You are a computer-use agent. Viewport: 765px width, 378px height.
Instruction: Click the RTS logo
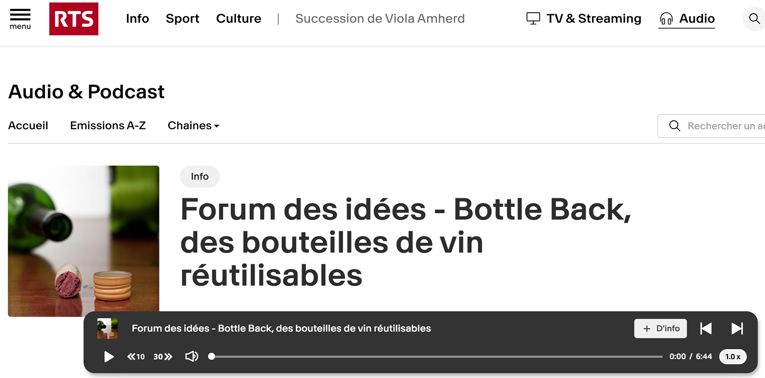point(74,19)
